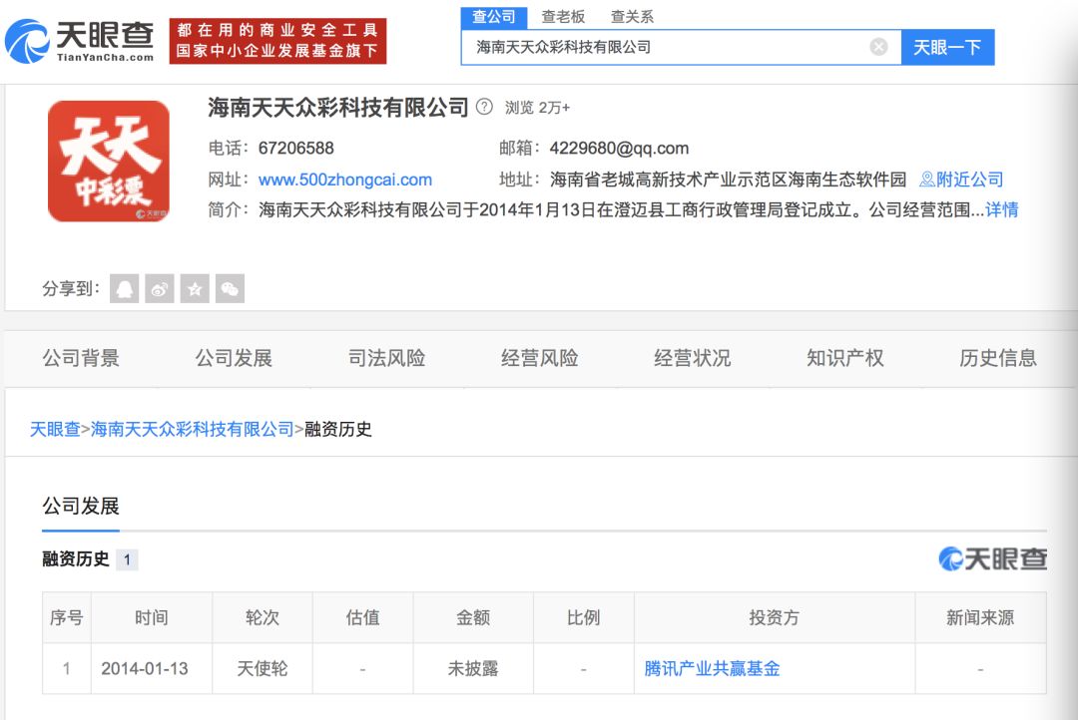The height and width of the screenshot is (720, 1078).
Task: Click the 比例 column header
Action: pyautogui.click(x=584, y=617)
